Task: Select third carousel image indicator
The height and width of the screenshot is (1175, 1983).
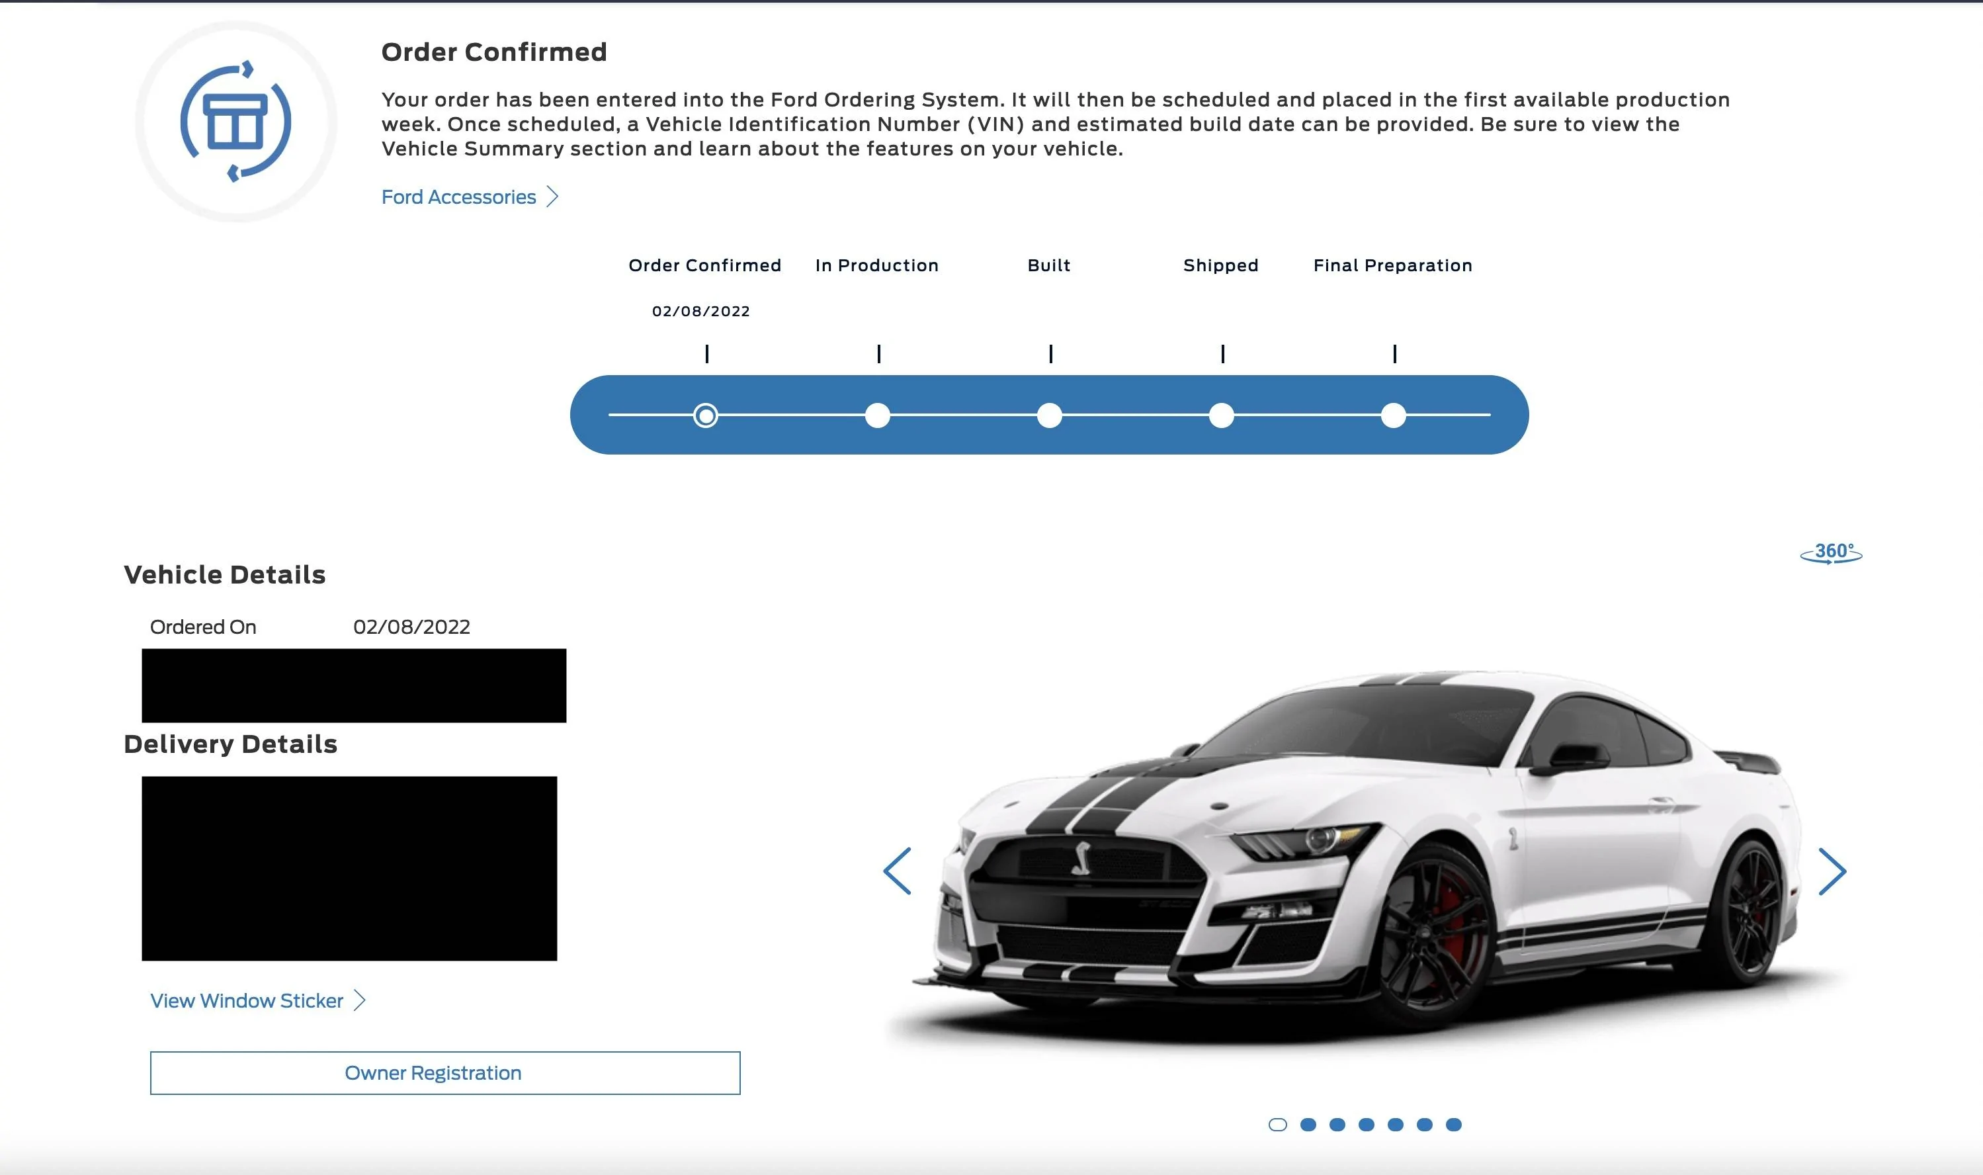Action: pos(1337,1124)
